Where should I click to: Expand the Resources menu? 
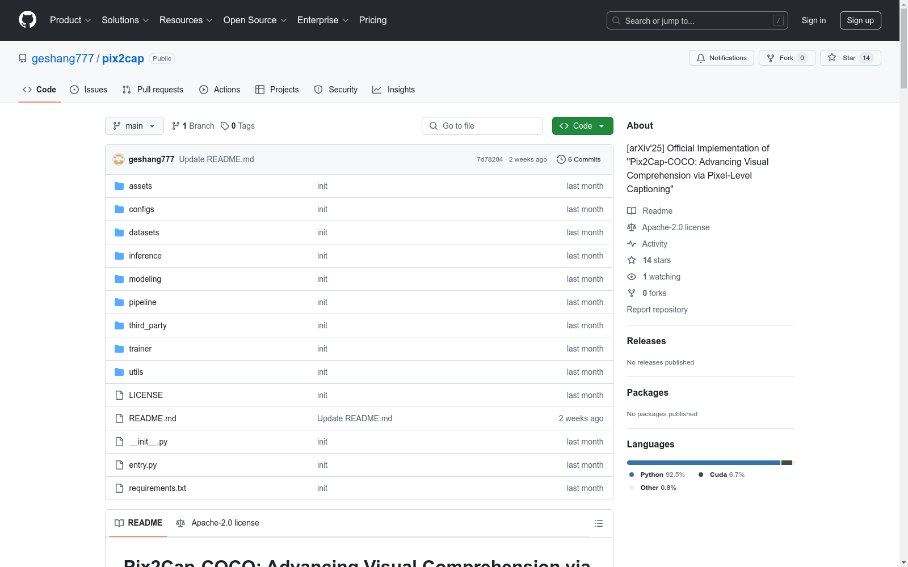tap(186, 20)
